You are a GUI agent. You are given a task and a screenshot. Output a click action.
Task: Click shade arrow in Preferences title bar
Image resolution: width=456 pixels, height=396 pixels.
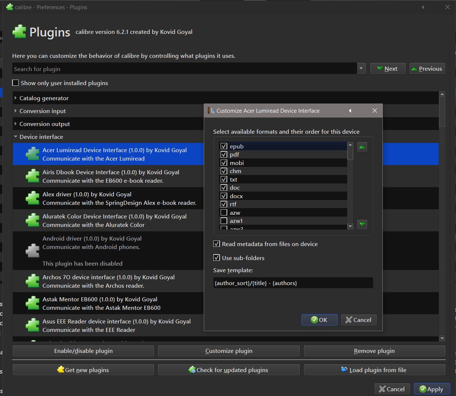(x=423, y=7)
